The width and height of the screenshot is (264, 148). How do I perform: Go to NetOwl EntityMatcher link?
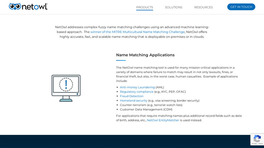(163, 120)
